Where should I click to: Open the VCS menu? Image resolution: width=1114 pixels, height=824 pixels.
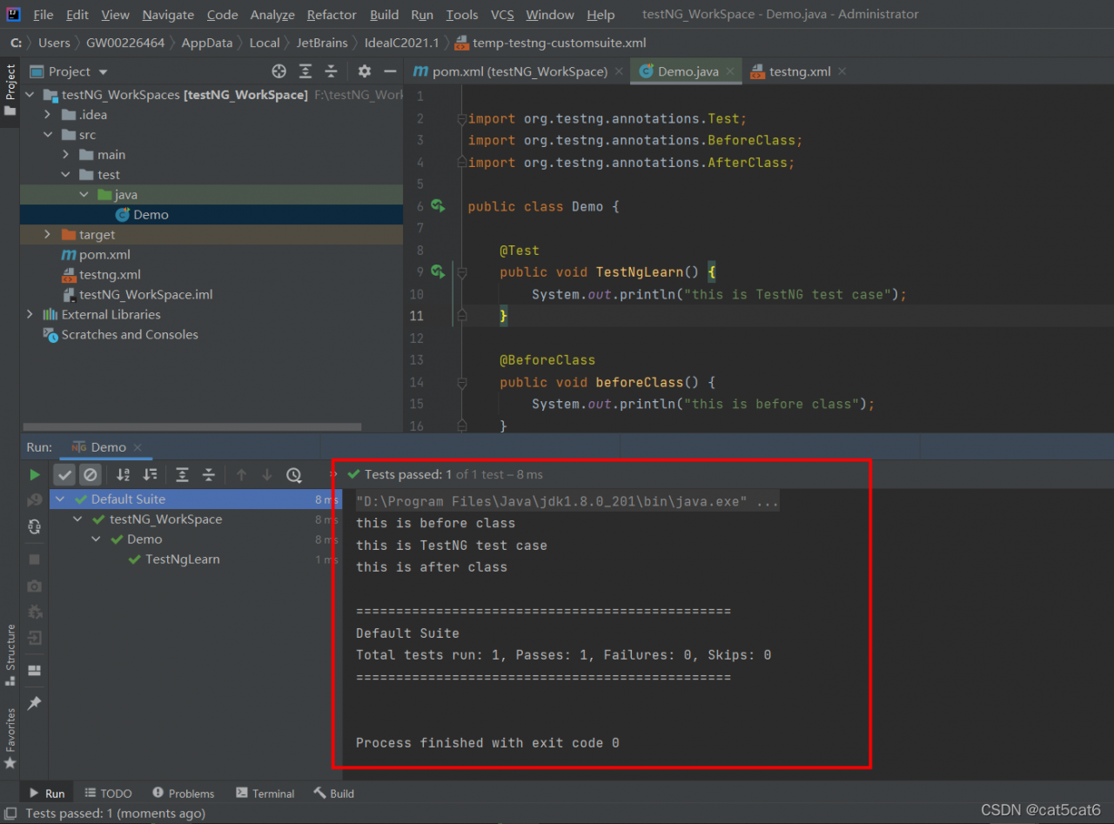502,15
